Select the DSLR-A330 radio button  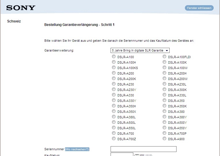pyautogui.click(x=114, y=95)
